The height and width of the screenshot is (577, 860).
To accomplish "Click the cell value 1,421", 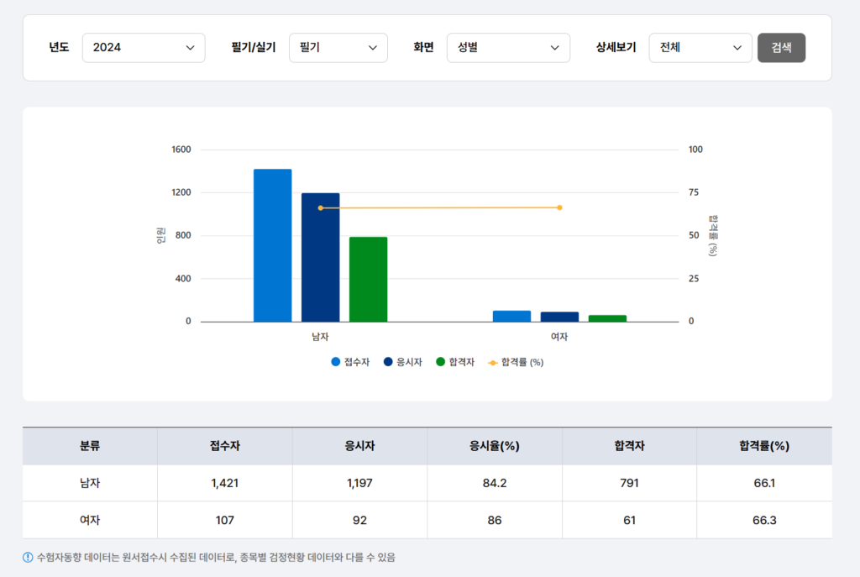I will click(225, 483).
